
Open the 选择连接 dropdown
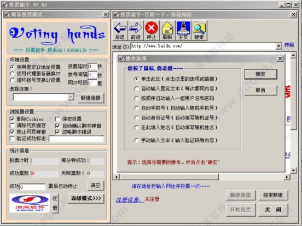click(x=71, y=97)
